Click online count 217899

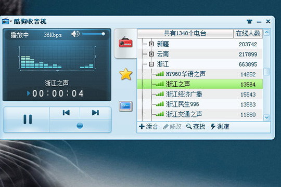pos(248,54)
